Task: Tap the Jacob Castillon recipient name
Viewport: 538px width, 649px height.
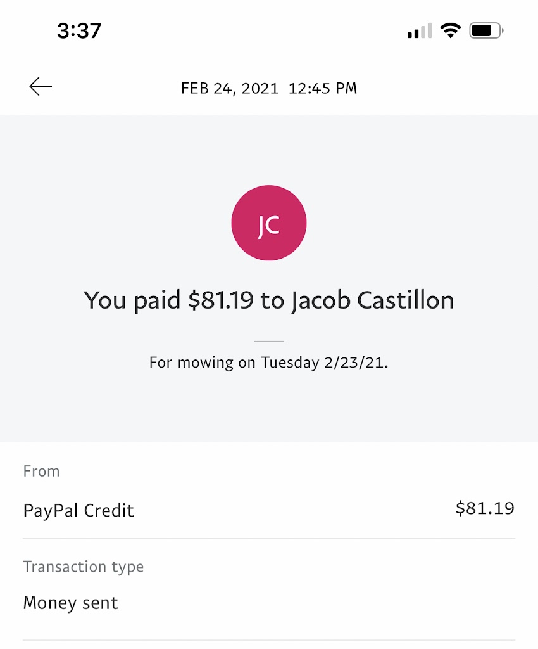Action: pos(372,300)
